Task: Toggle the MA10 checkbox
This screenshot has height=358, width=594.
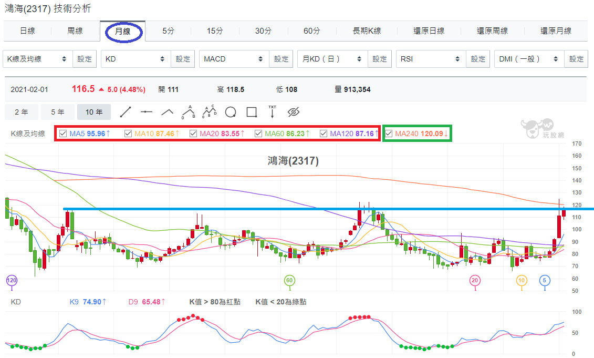Action: [x=128, y=134]
